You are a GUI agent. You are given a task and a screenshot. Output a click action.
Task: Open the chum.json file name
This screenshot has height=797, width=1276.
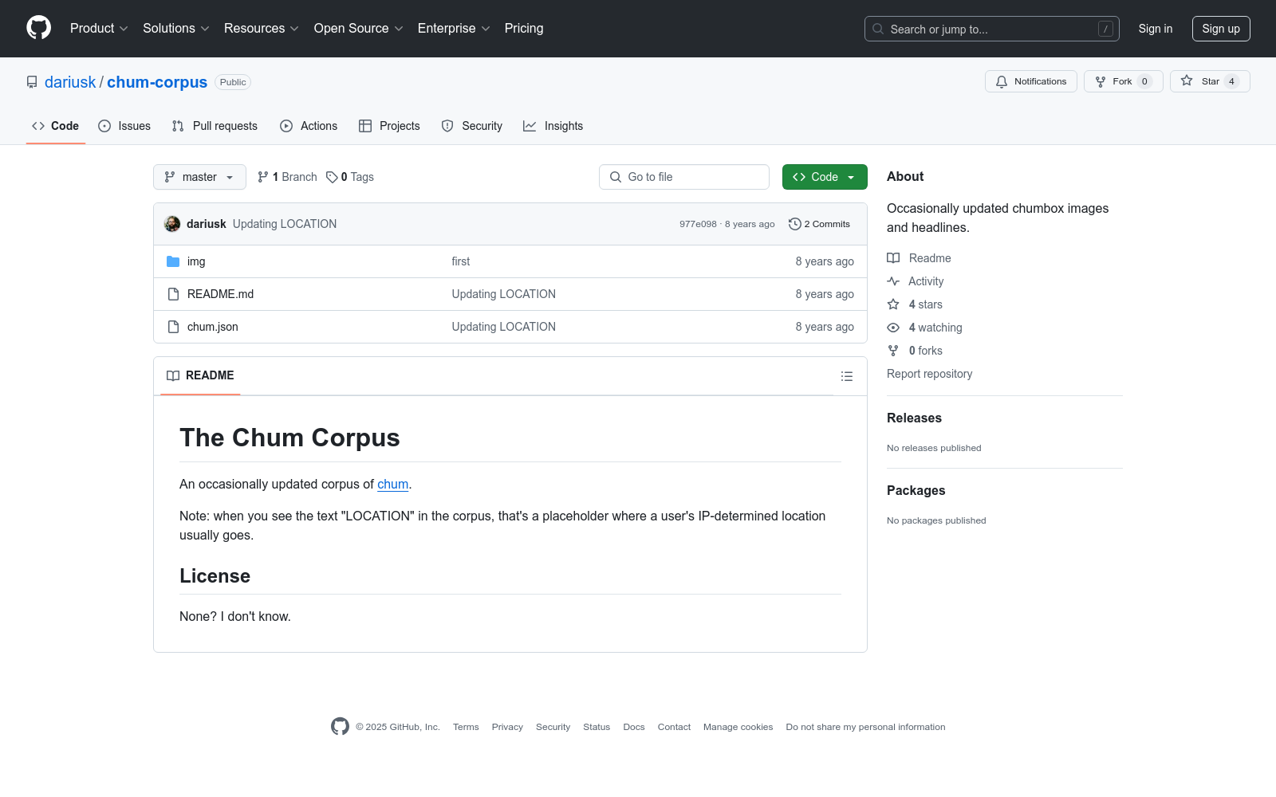[x=213, y=327]
